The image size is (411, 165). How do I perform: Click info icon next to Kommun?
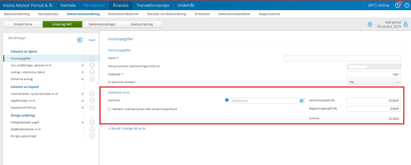coord(226,100)
